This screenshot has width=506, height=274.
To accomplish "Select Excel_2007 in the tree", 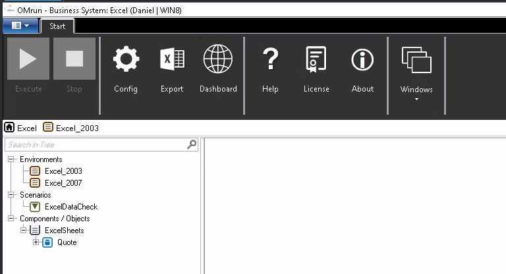I will pyautogui.click(x=63, y=183).
